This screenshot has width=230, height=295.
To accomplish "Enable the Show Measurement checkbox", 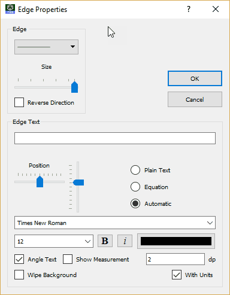I will click(x=68, y=259).
